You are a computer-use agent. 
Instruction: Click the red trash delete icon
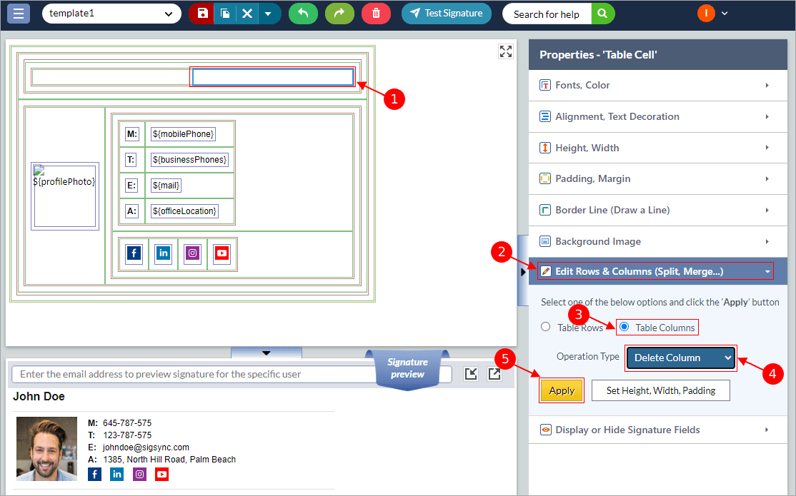[376, 14]
